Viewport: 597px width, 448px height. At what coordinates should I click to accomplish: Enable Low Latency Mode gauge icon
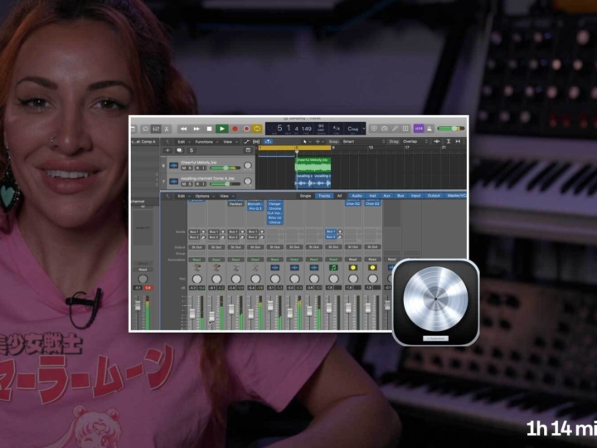[x=385, y=129]
